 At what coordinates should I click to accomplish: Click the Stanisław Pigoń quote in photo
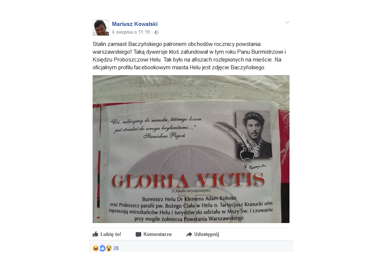point(156,128)
